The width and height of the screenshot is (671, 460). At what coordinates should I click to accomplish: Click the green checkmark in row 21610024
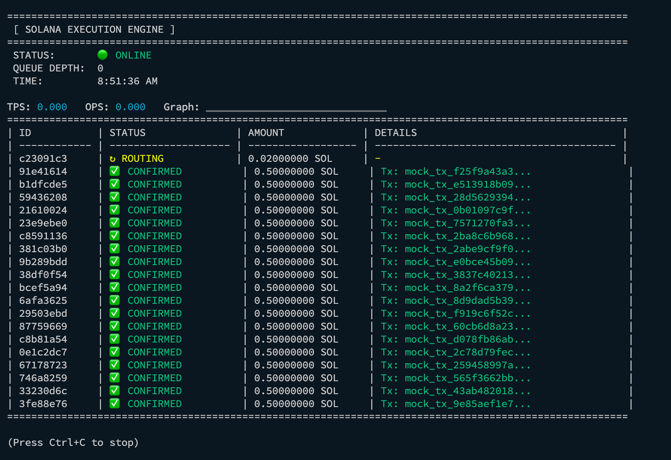115,210
